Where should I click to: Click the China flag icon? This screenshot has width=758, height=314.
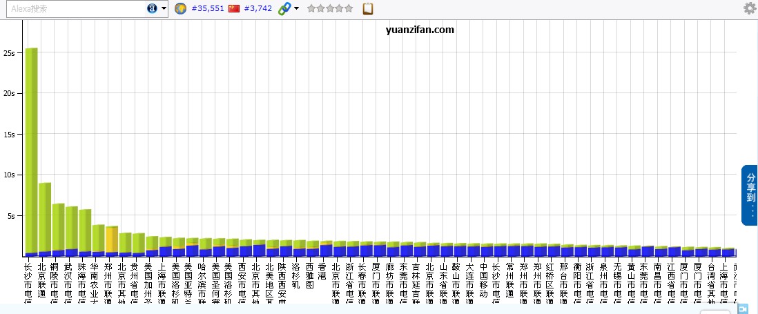(x=234, y=8)
